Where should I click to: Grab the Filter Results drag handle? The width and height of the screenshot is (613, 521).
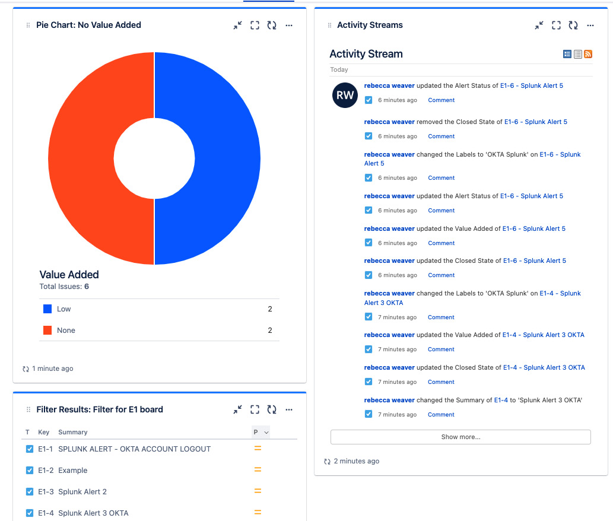[x=28, y=409]
